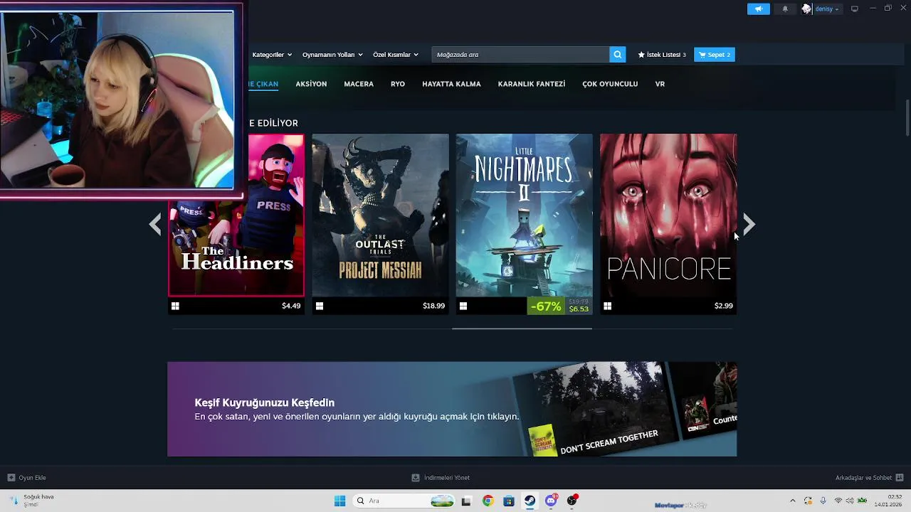Open Soğuk hava weather widget
The width and height of the screenshot is (911, 512).
pos(32,501)
